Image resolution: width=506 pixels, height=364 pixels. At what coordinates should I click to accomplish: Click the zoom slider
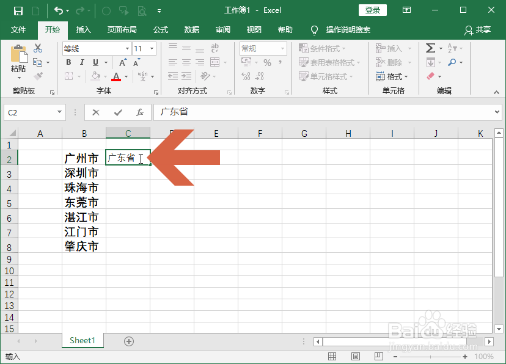(x=430, y=357)
